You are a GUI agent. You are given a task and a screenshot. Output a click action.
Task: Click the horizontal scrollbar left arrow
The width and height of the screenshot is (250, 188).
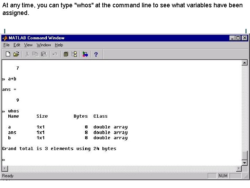pos(5,169)
